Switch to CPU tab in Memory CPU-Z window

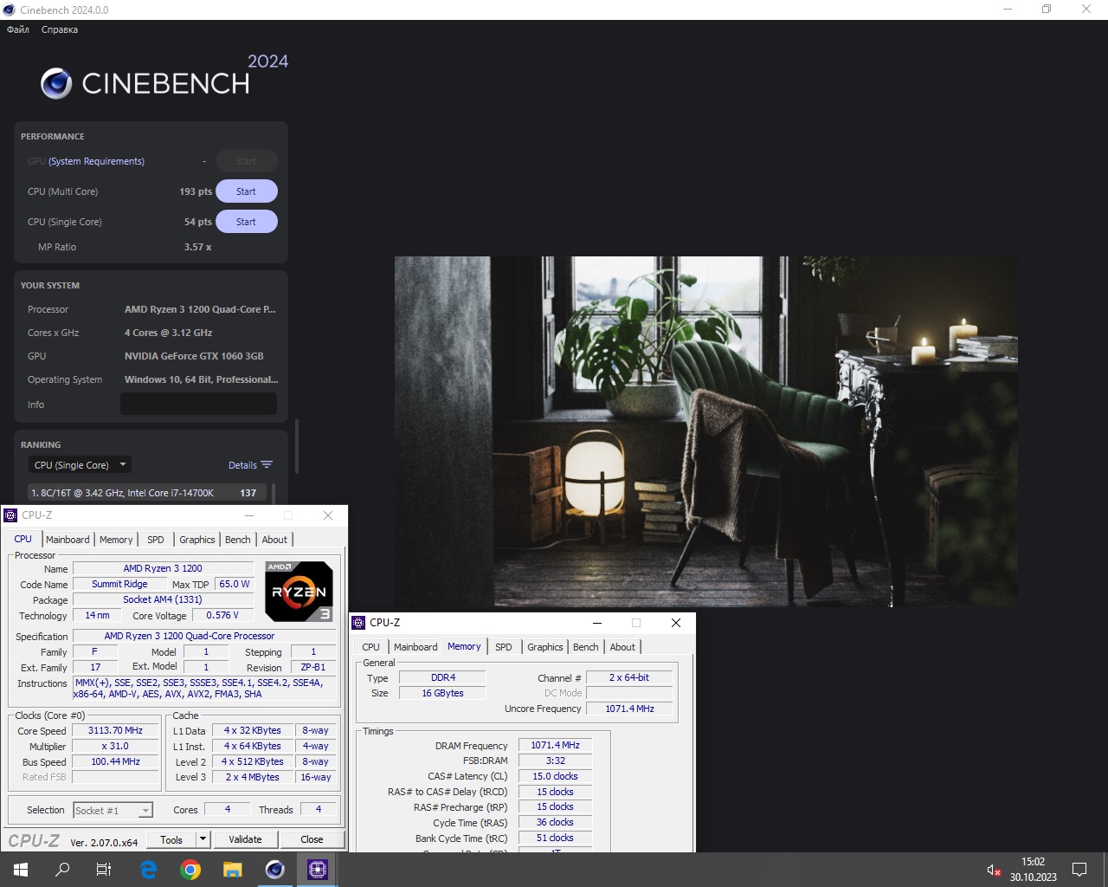(371, 647)
